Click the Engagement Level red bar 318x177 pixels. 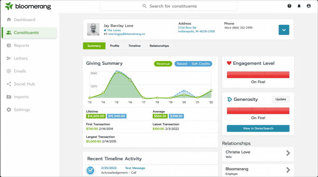pos(258,75)
